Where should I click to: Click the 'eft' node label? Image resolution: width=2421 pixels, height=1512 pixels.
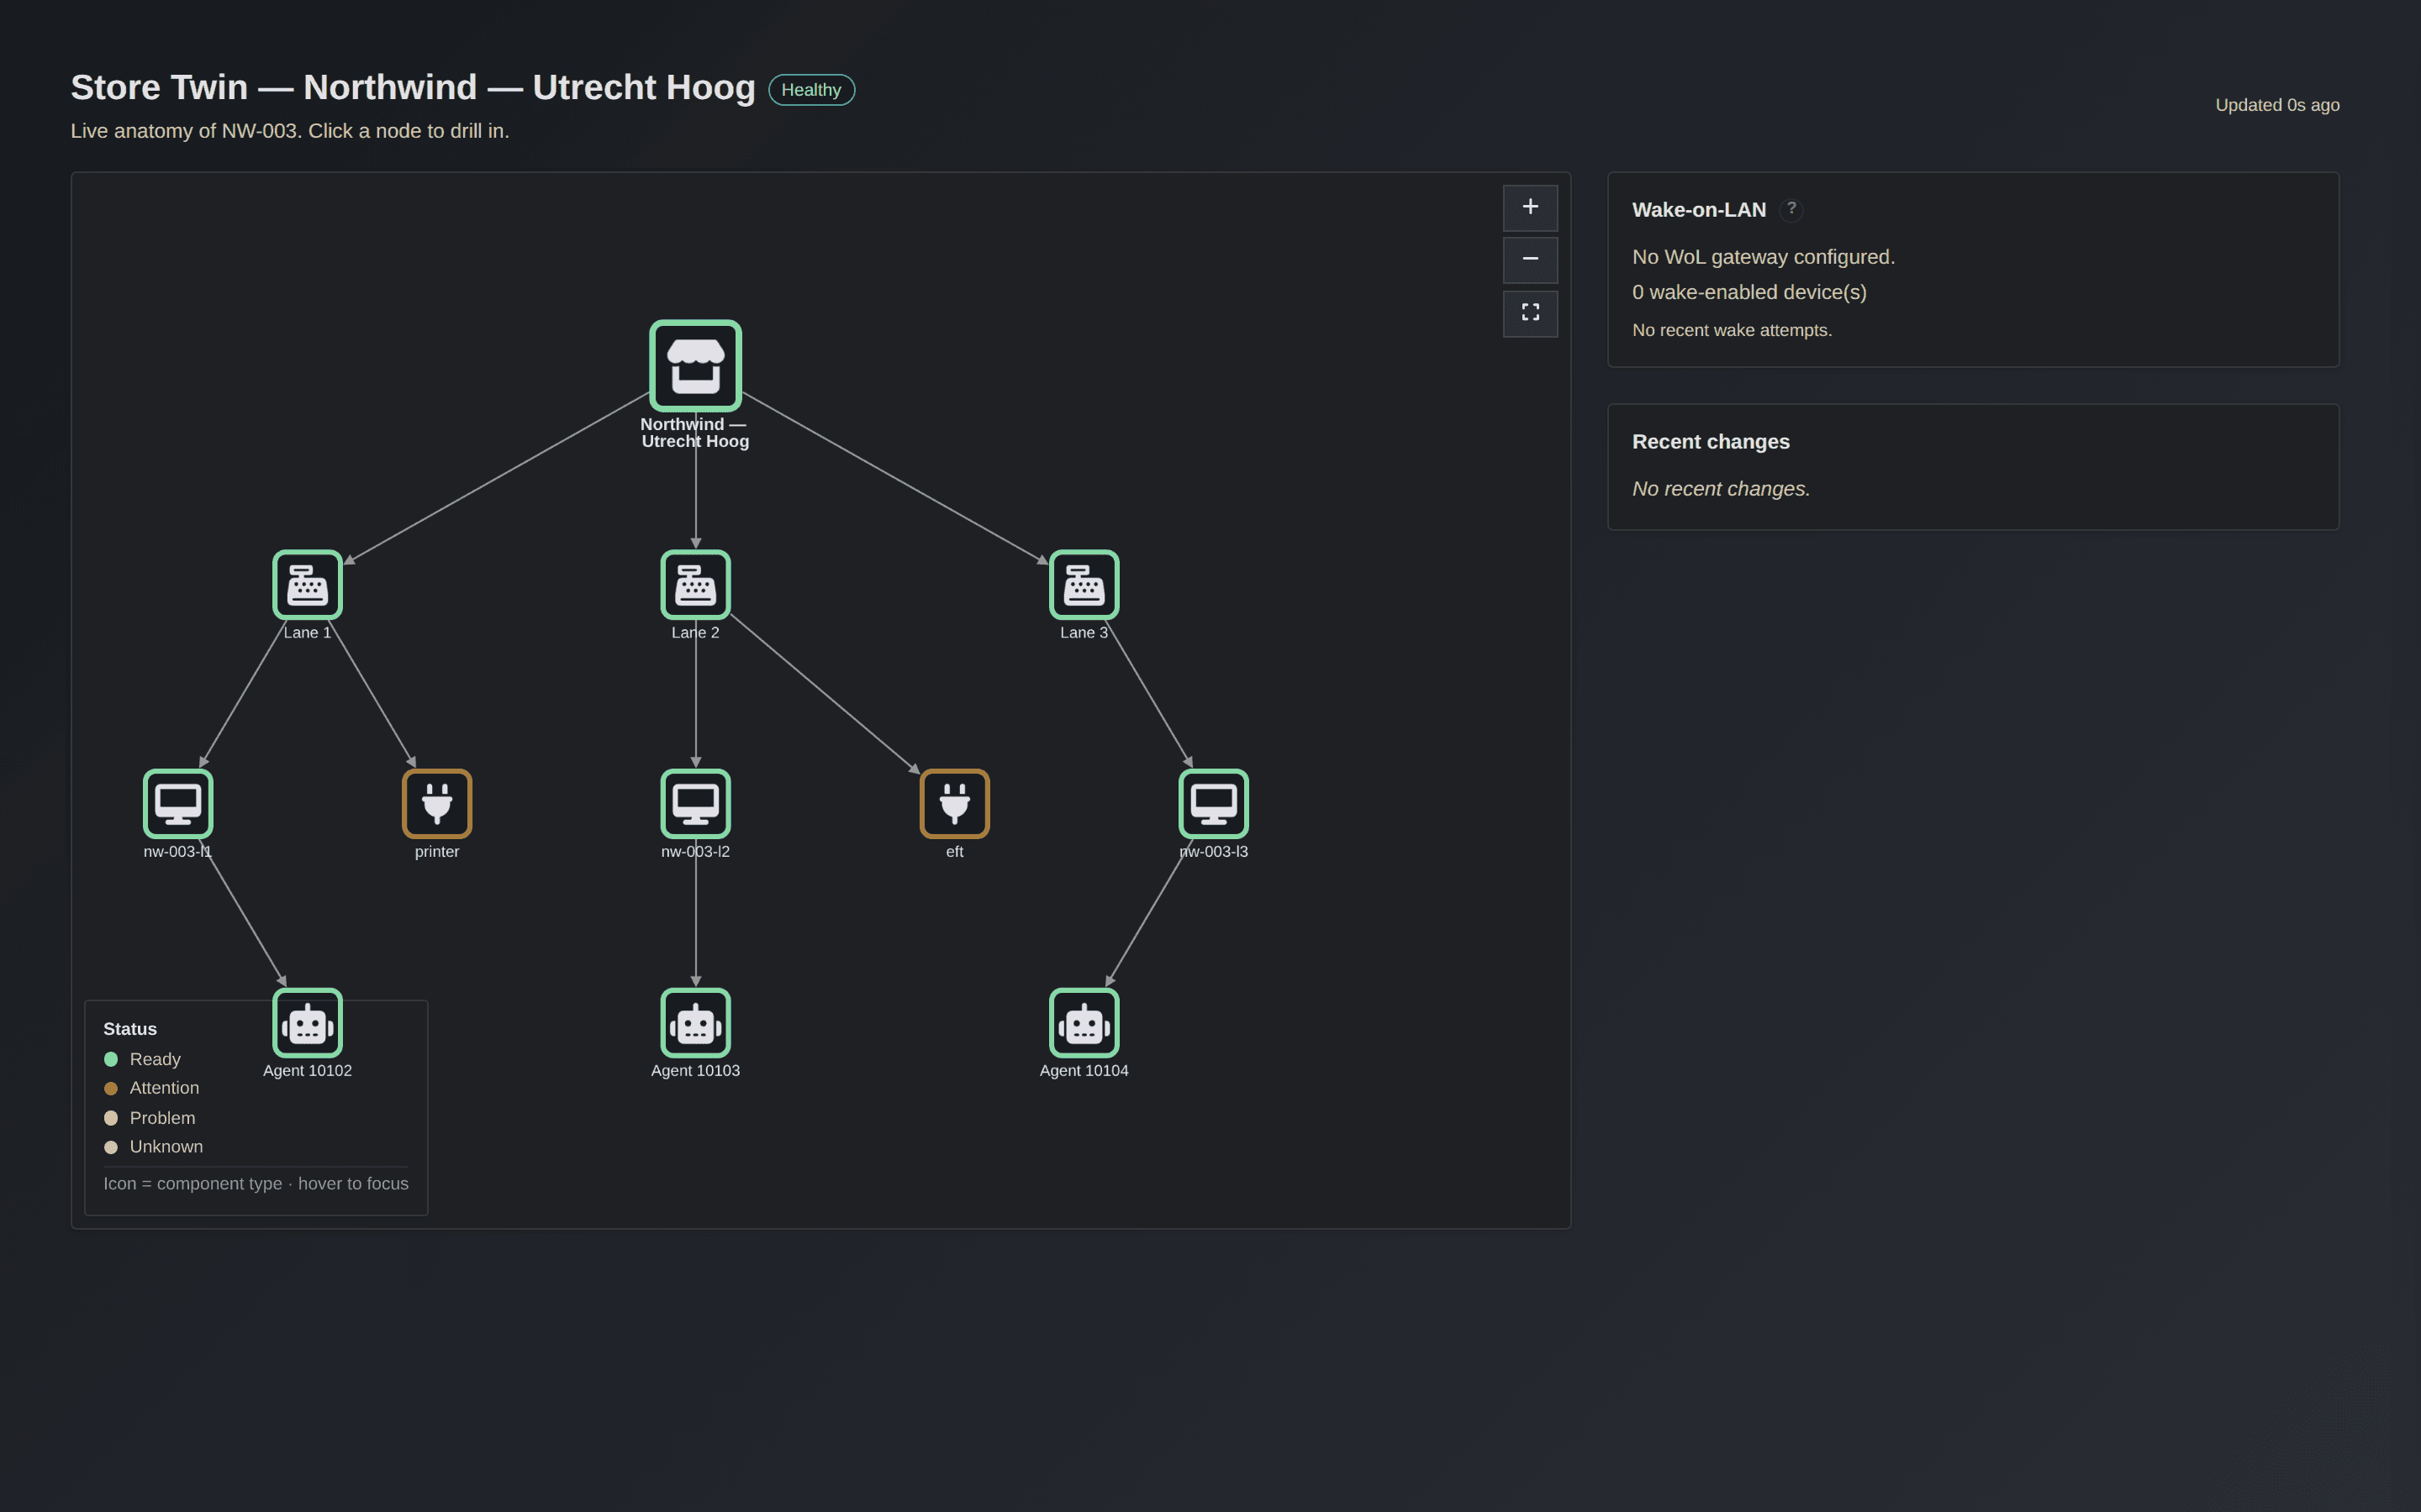954,851
